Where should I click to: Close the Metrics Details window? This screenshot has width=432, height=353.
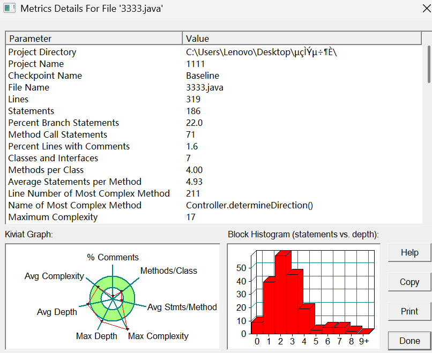pyautogui.click(x=427, y=9)
